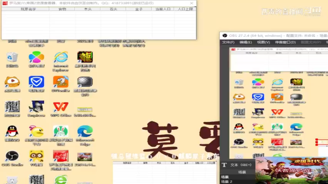The width and height of the screenshot is (328, 184).
Task: Open the gray sphere icon on the desktop
Action: click(85, 82)
